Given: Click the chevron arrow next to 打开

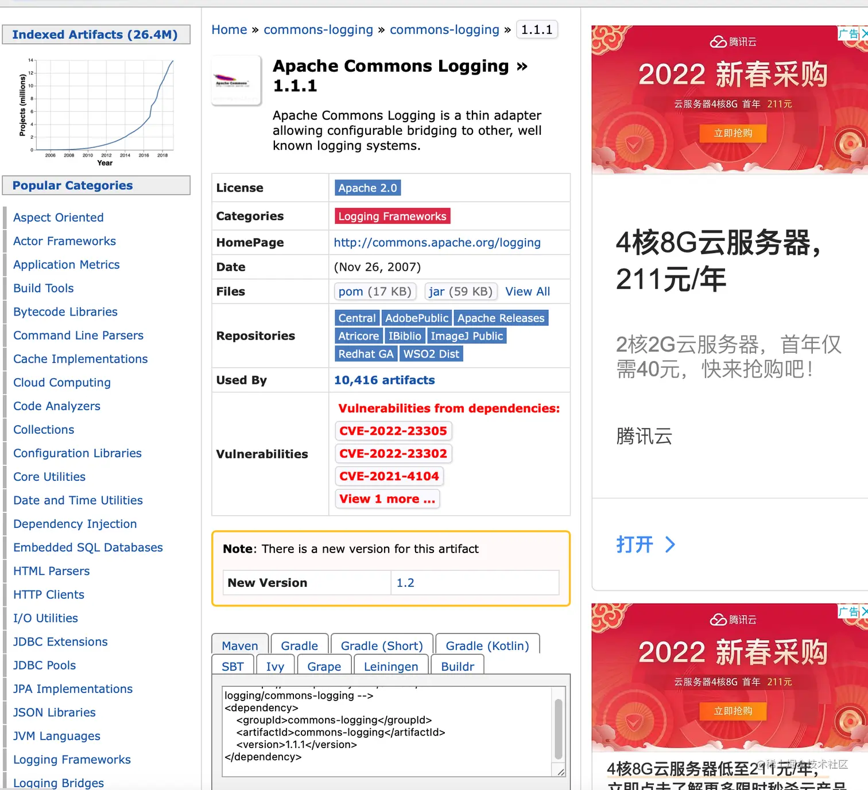Looking at the screenshot, I should [670, 544].
